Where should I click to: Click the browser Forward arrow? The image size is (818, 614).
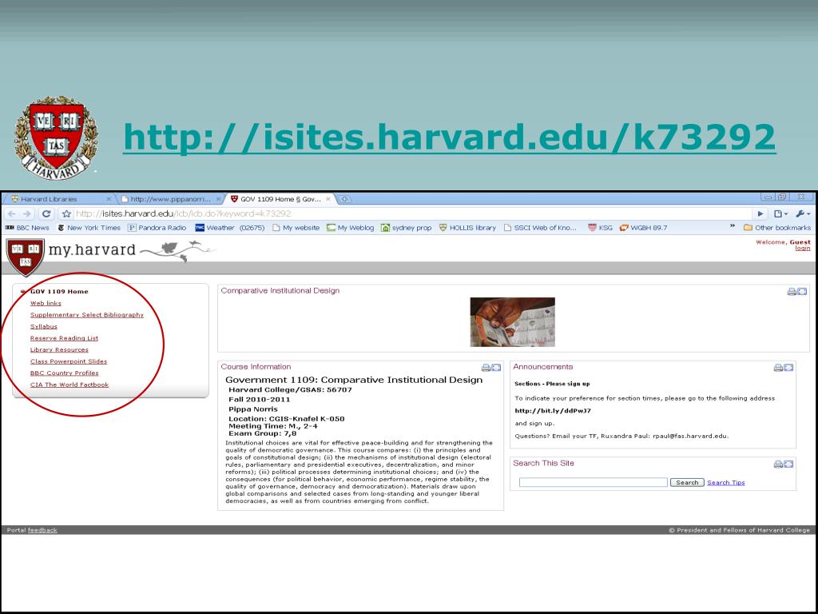point(26,213)
